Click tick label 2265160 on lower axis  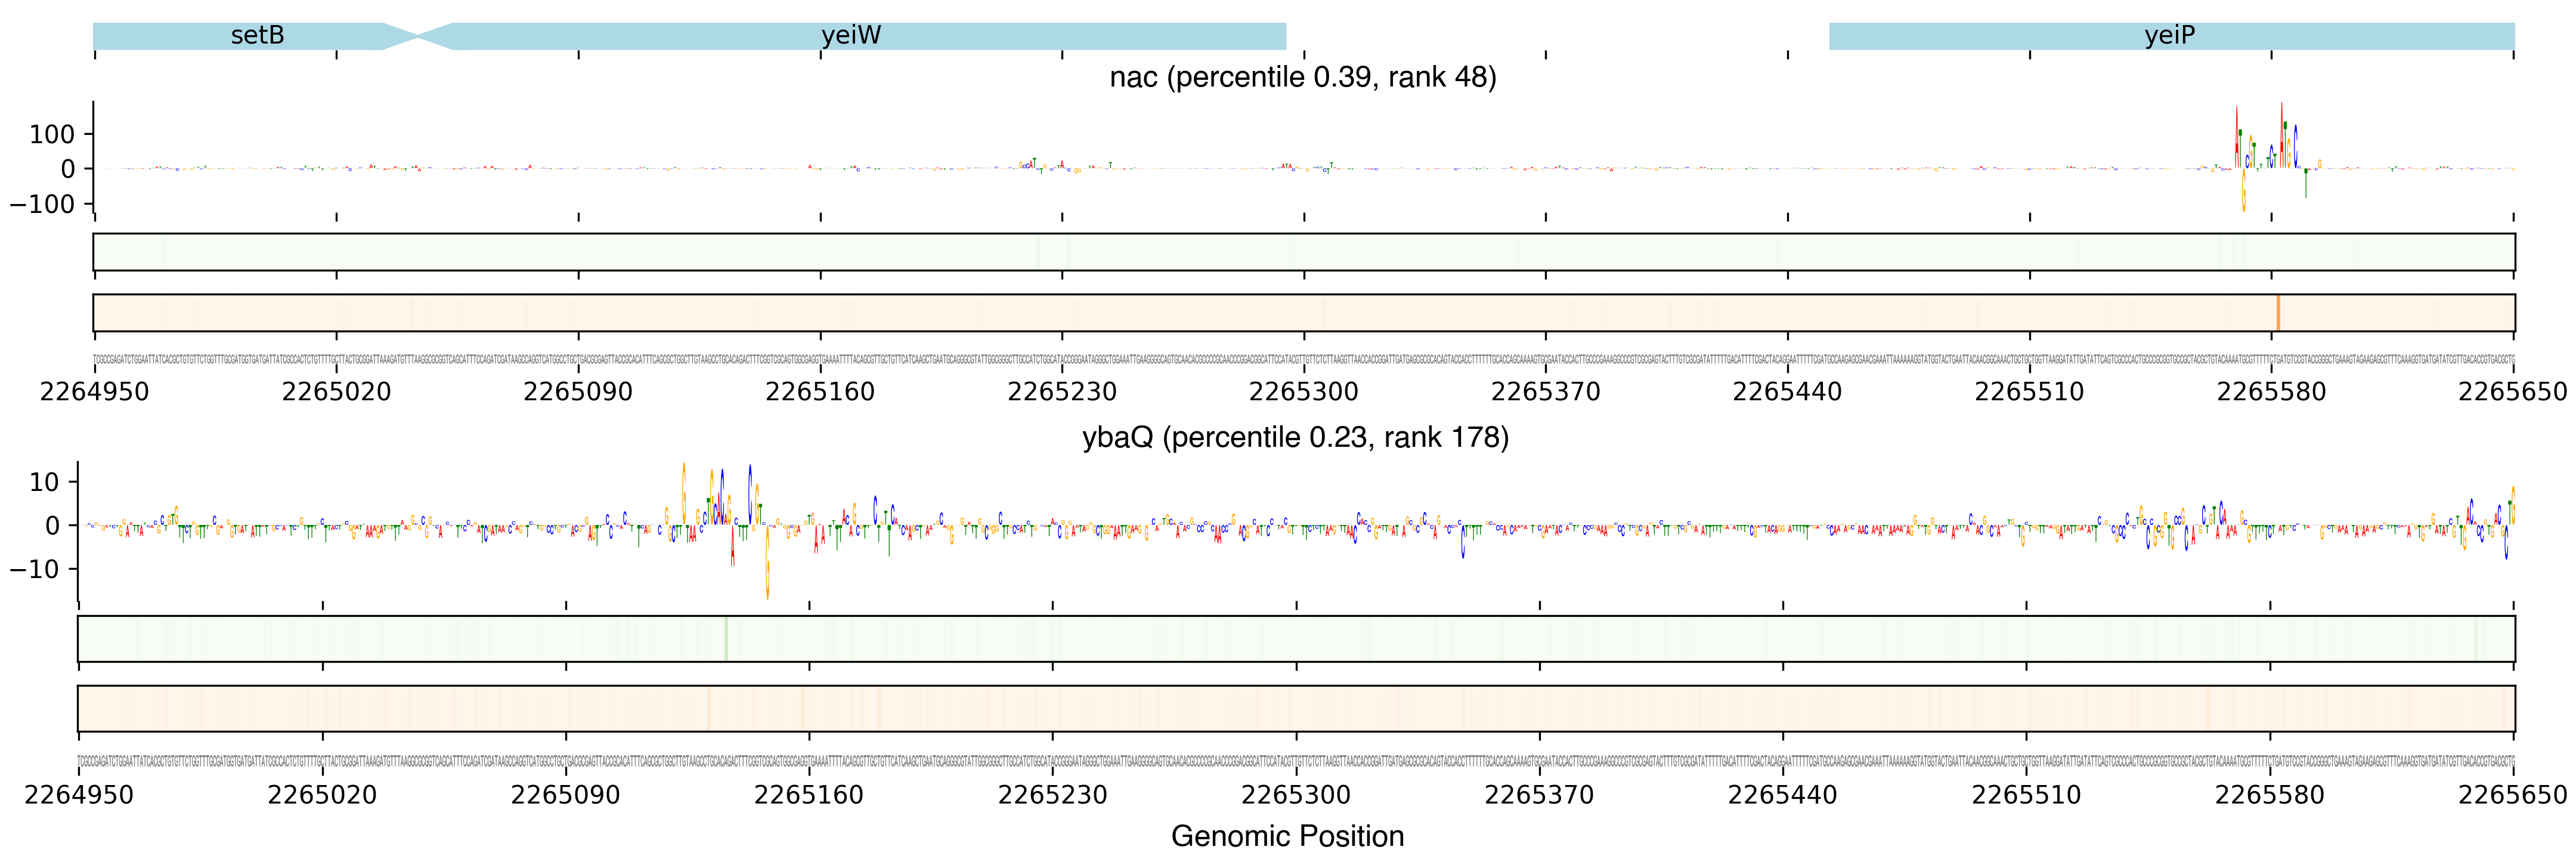click(x=808, y=795)
